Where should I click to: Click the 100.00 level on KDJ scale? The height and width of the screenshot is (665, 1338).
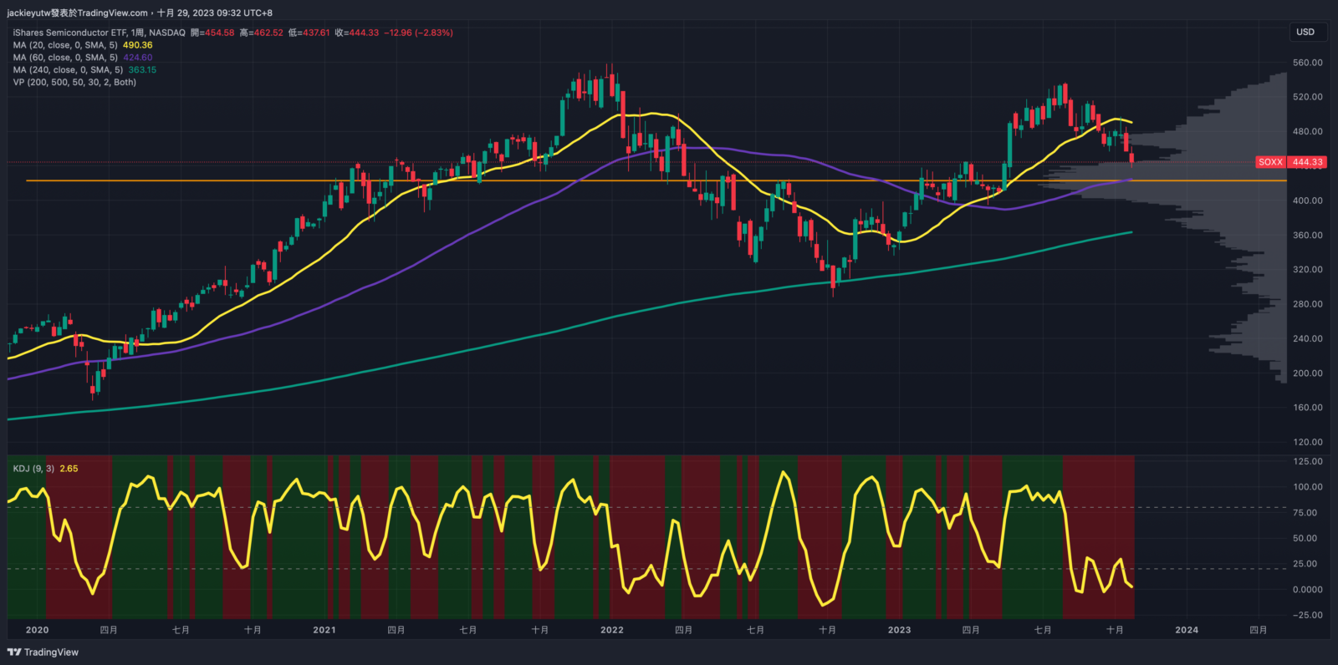(x=1307, y=487)
